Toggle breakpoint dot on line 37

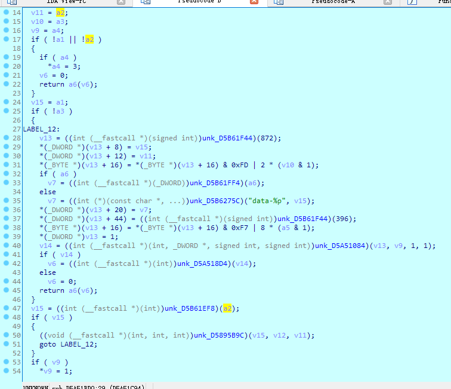point(6,218)
